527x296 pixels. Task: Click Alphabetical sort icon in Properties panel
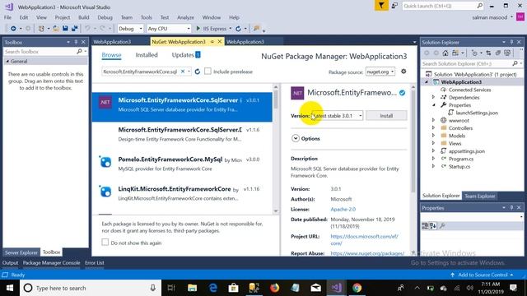433,226
